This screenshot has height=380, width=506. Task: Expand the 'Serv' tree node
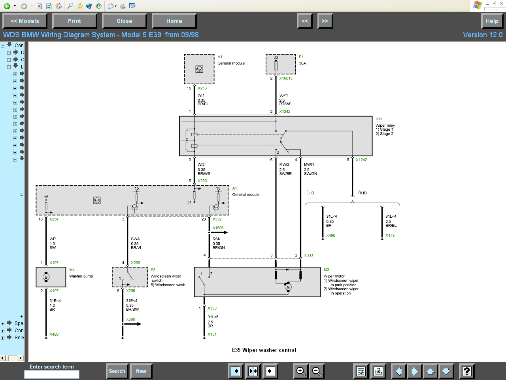tap(2, 338)
